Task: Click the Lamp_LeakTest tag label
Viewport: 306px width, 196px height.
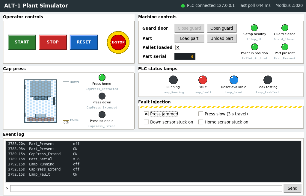Action: pos(268,92)
